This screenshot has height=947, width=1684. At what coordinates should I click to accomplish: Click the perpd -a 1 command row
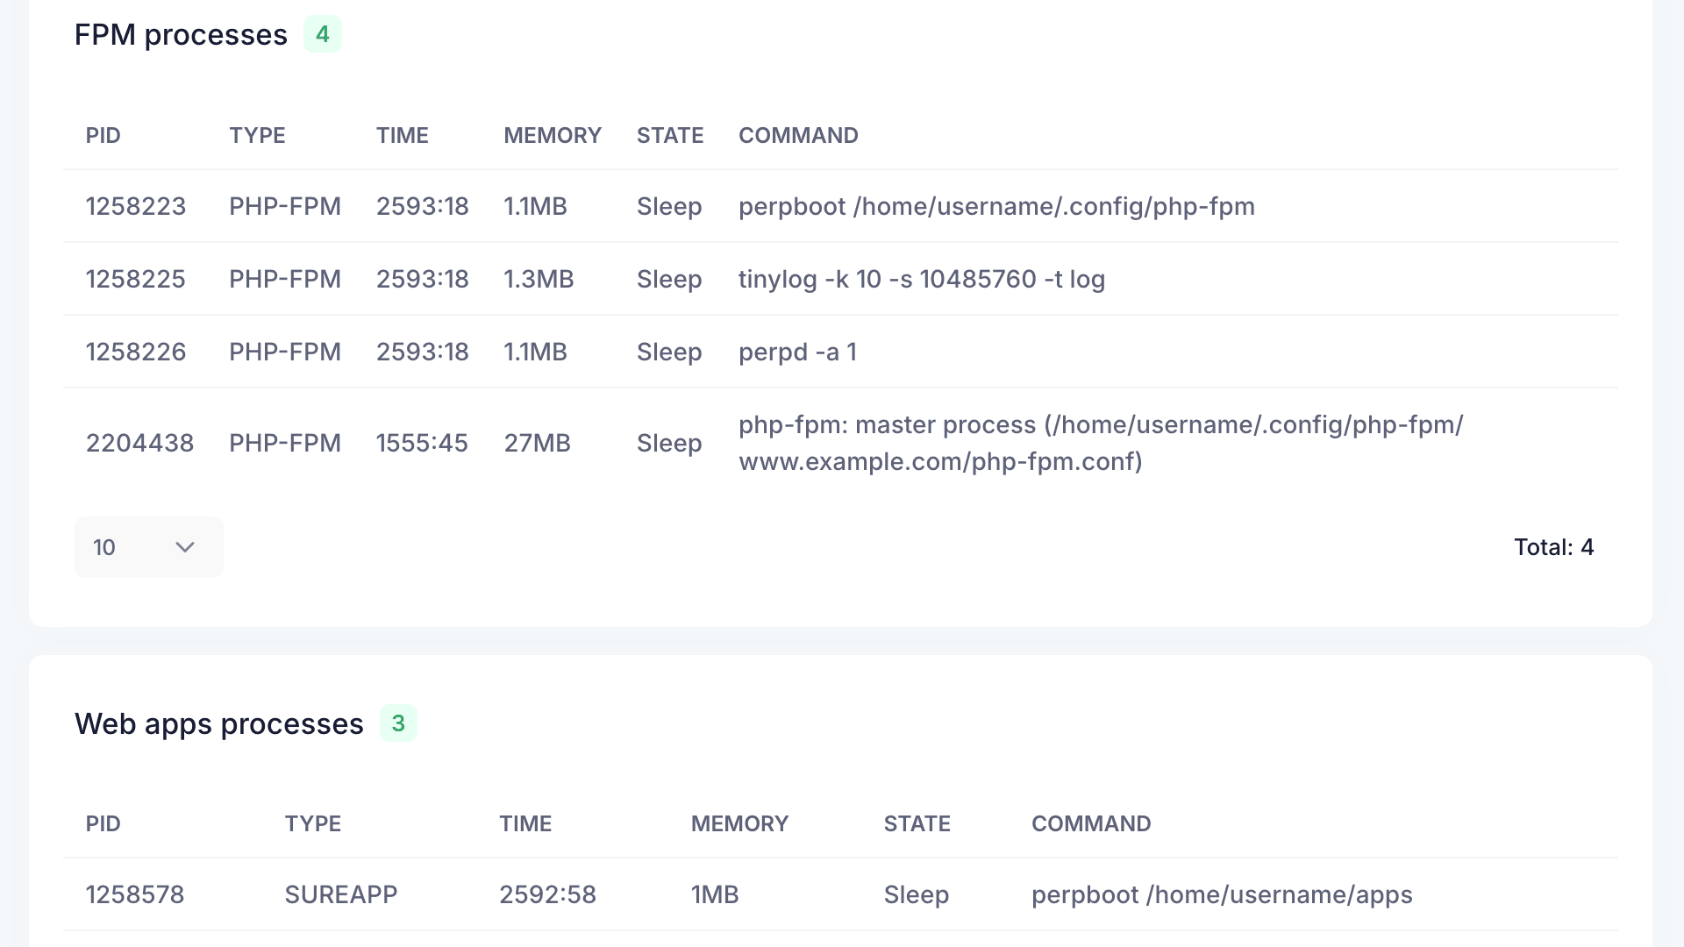pyautogui.click(x=796, y=352)
